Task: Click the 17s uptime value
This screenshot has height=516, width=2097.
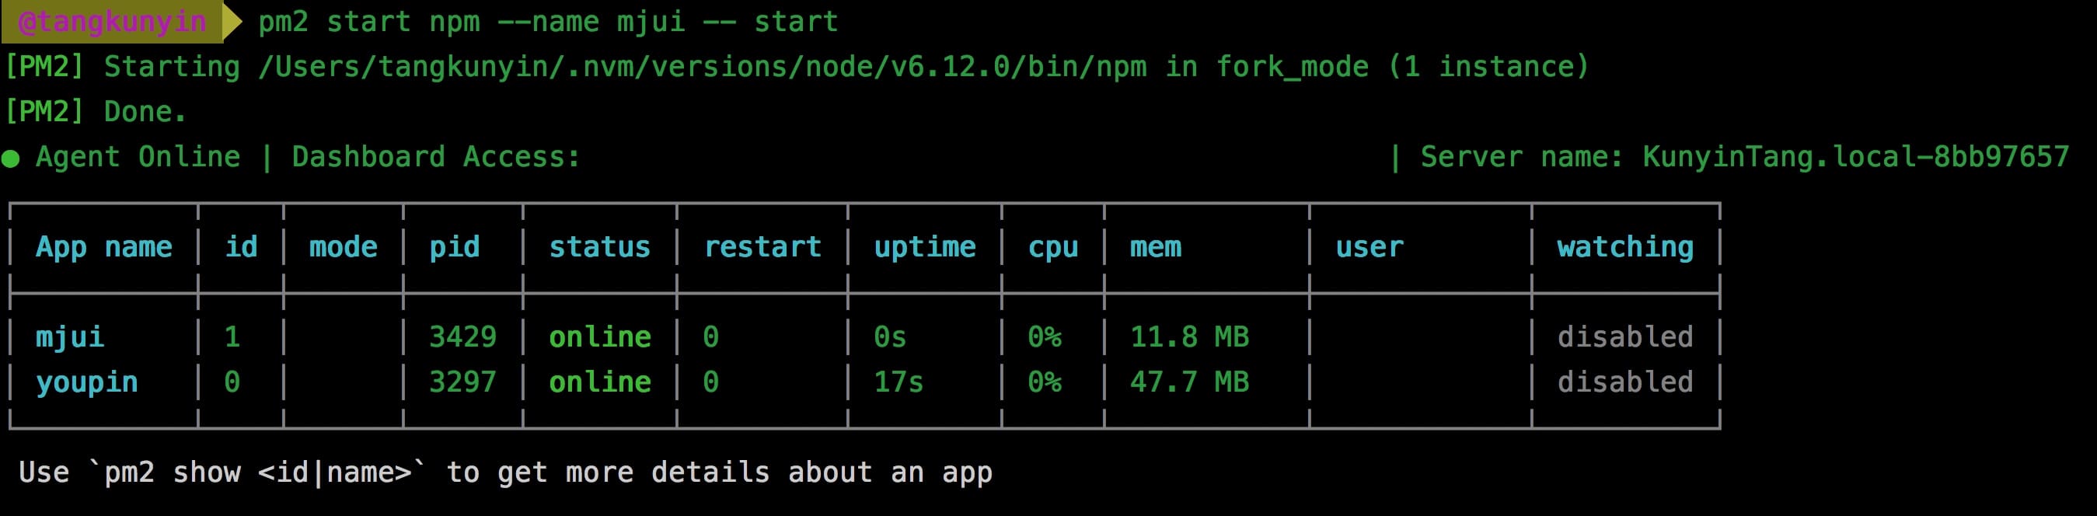Action: [898, 382]
